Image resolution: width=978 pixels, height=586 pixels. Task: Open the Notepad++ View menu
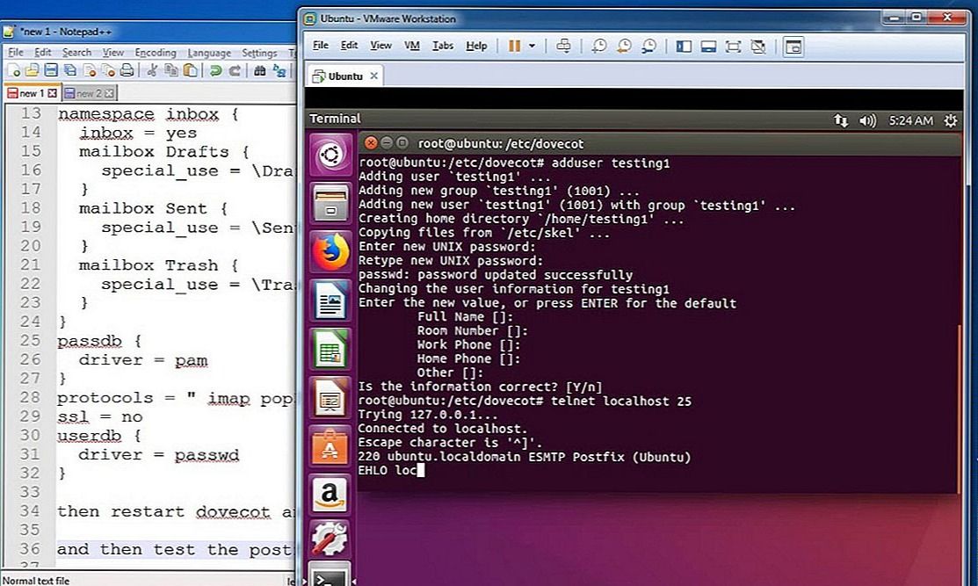pos(112,53)
